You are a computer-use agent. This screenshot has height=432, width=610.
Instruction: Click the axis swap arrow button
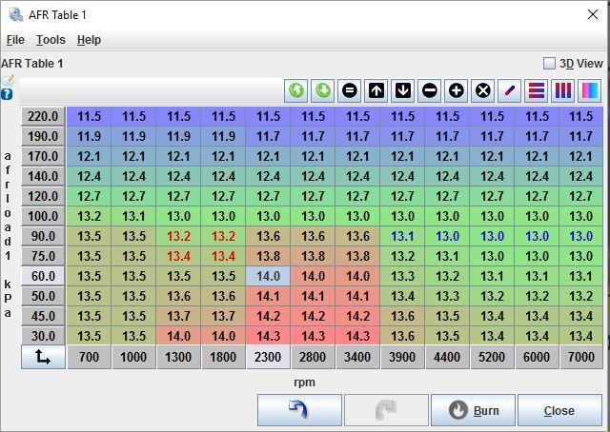[43, 357]
